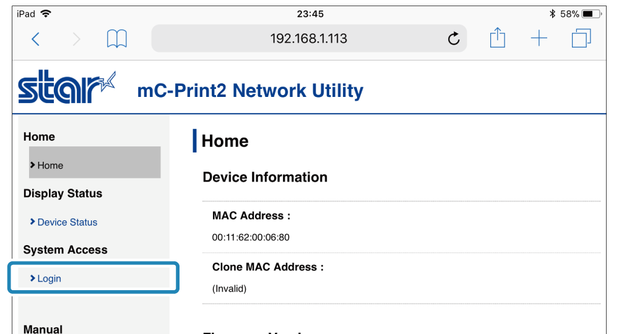The image size is (619, 334).
Task: Open the Safari share sheet icon
Action: tap(497, 38)
